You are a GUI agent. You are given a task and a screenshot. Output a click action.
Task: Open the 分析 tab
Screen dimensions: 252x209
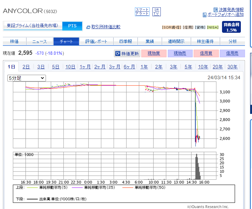tap(233, 41)
